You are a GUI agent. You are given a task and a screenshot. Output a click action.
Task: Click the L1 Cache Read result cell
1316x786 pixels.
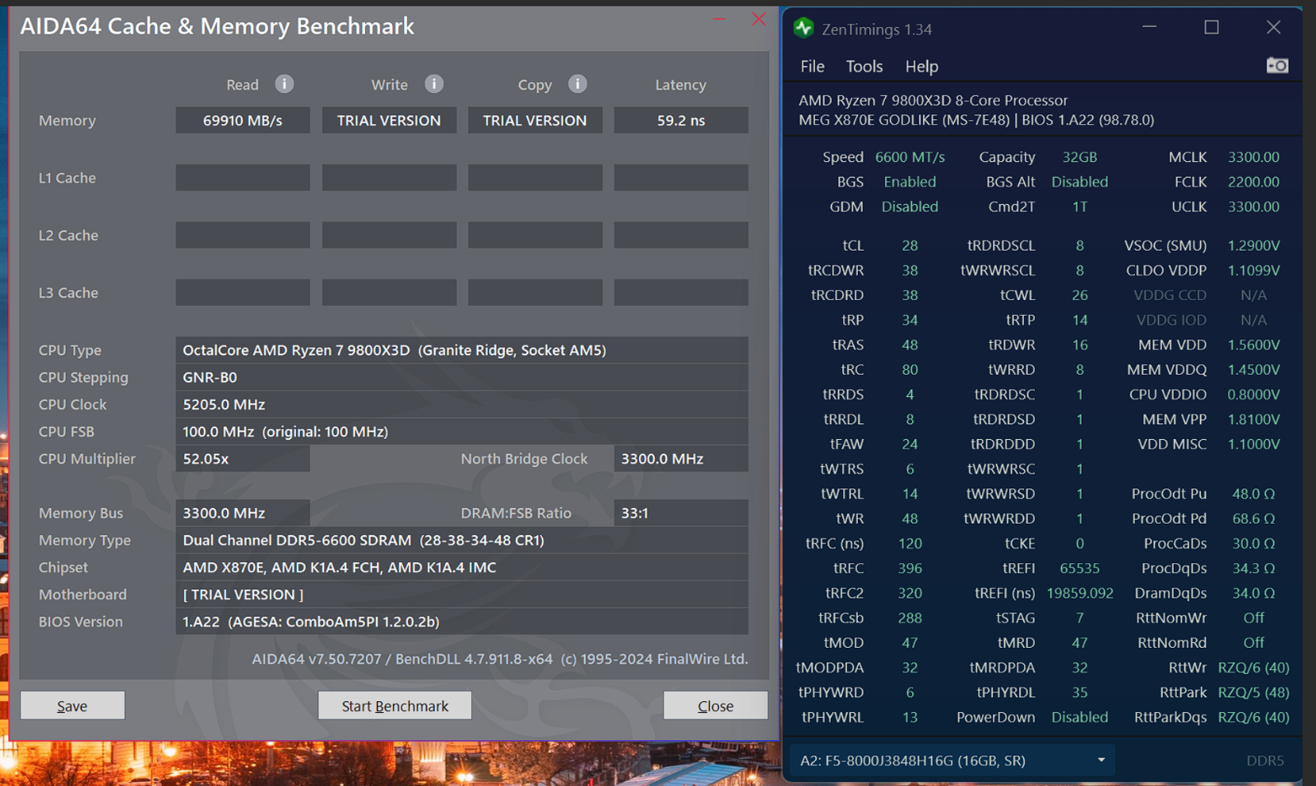243,178
